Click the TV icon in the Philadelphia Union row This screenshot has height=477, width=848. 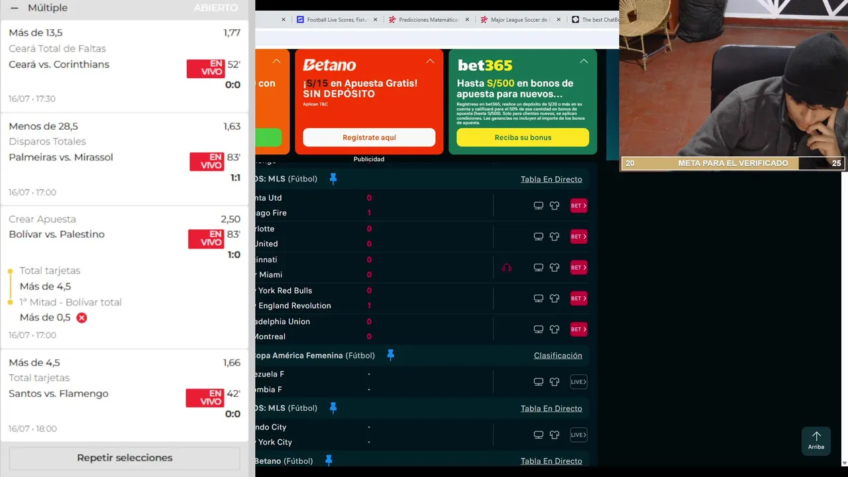(x=539, y=329)
